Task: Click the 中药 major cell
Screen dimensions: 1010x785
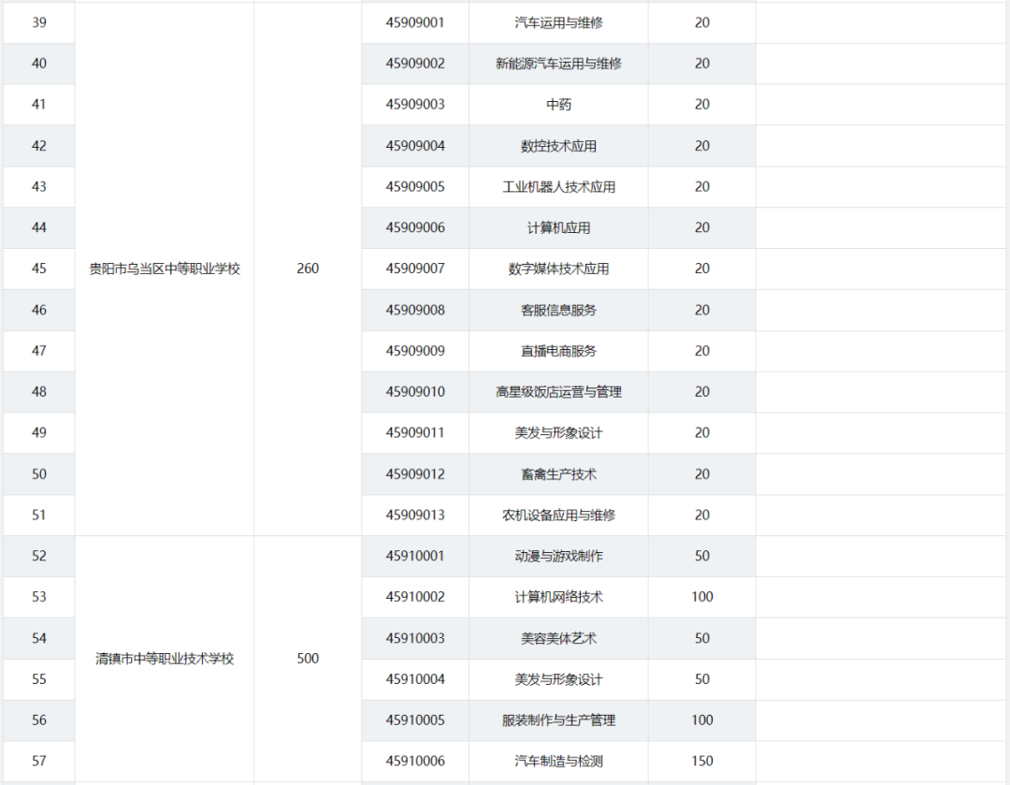Action: pos(558,105)
